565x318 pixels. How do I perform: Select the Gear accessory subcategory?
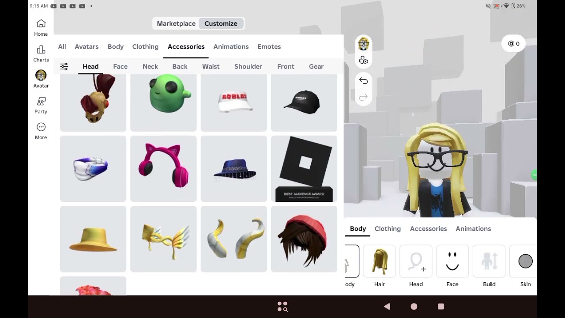[x=316, y=67]
